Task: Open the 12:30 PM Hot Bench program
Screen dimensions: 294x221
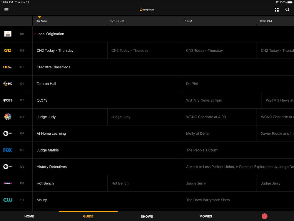Action: tap(145, 183)
